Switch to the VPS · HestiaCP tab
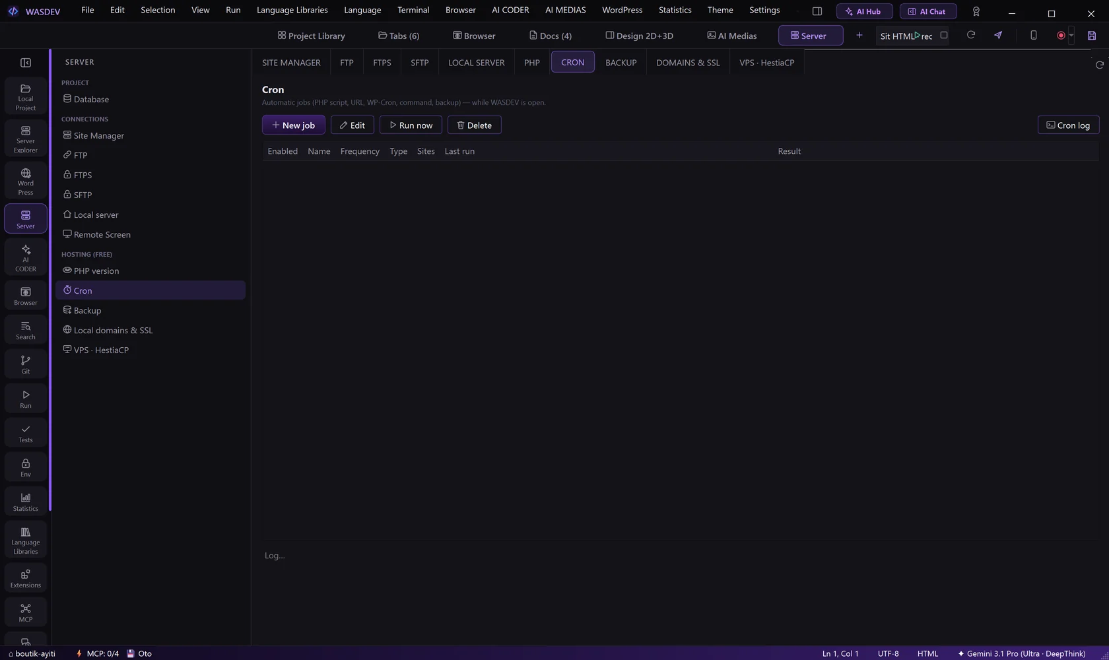The image size is (1109, 660). coord(767,63)
